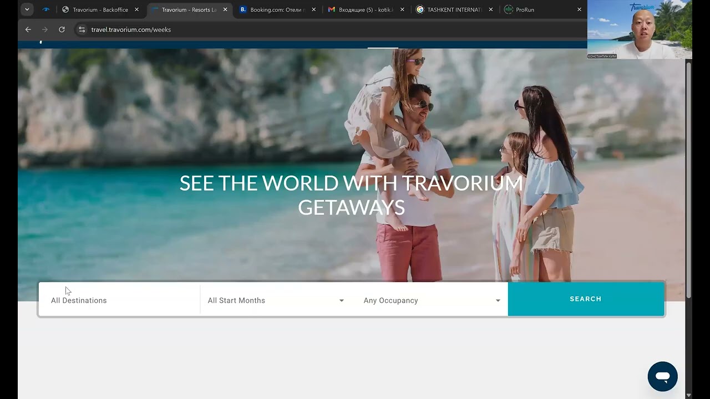Viewport: 710px width, 399px height.
Task: Open the All Start Months dropdown
Action: 276,300
